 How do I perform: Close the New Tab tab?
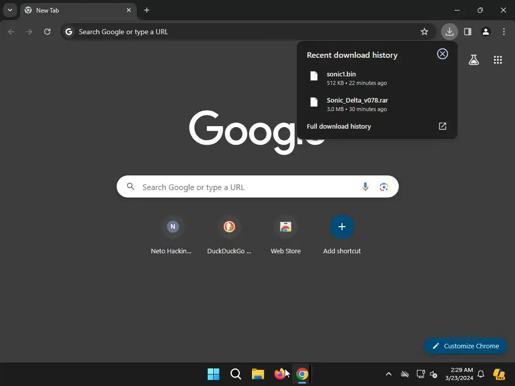point(129,10)
